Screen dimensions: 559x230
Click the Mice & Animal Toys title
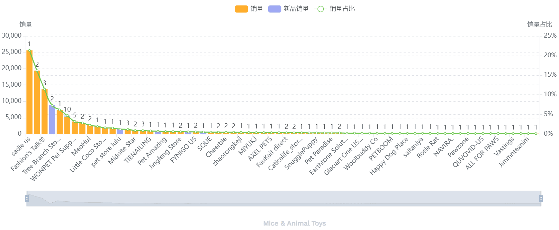click(x=295, y=223)
